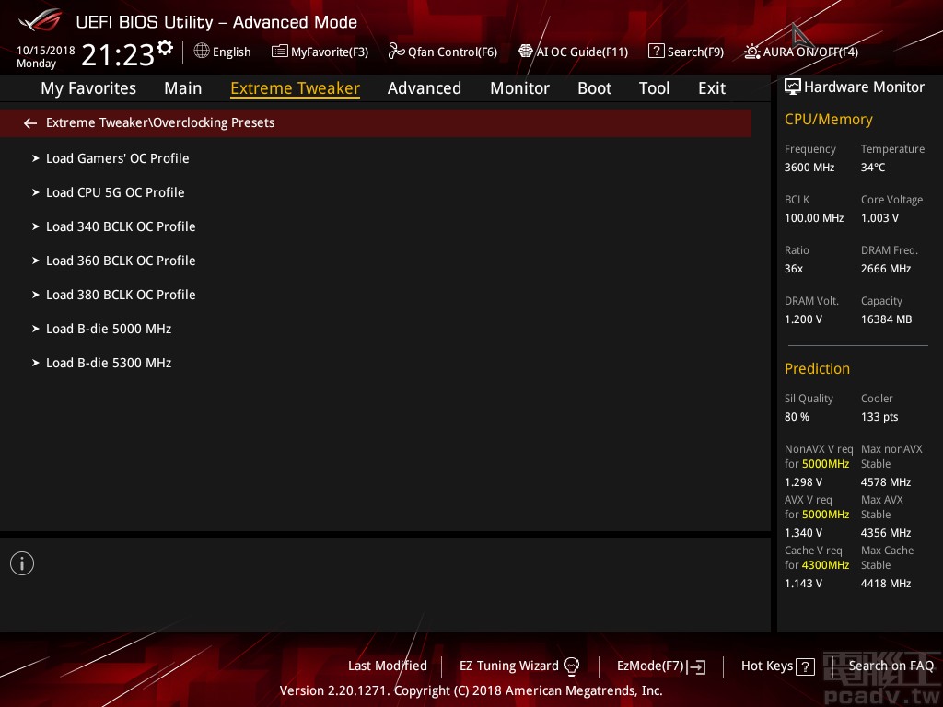Click the clock settings gear icon

click(165, 45)
